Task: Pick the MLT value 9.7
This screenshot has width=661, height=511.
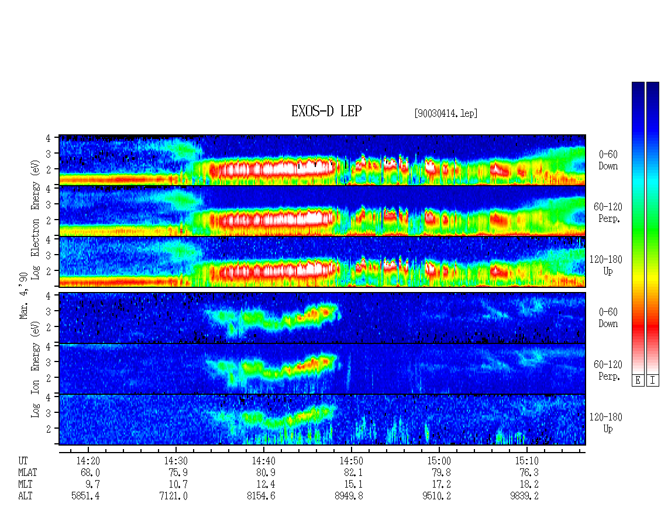Action: click(x=92, y=485)
